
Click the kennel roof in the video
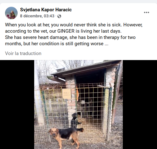86,68
